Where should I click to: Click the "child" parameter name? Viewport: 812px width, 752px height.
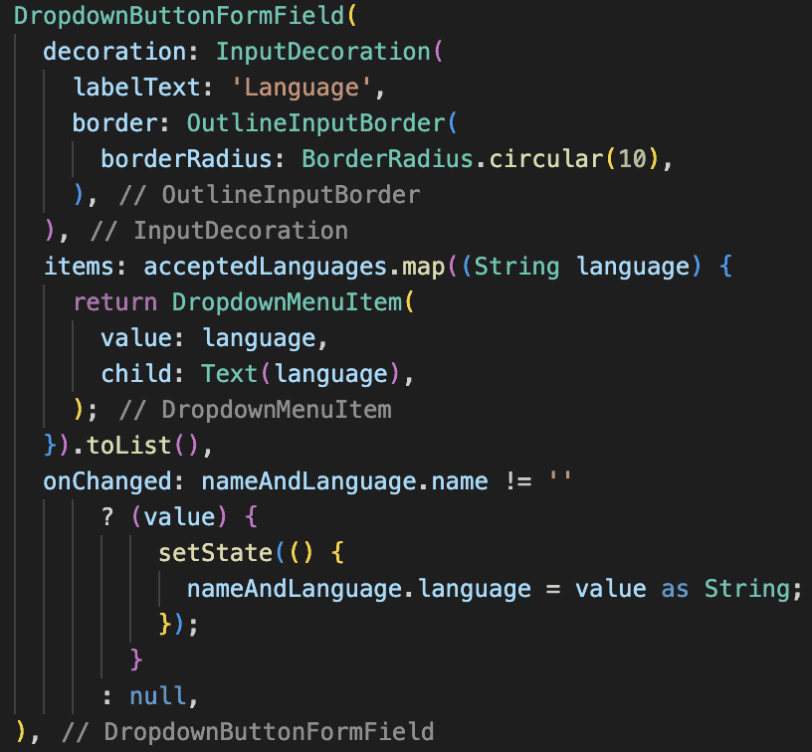[136, 374]
